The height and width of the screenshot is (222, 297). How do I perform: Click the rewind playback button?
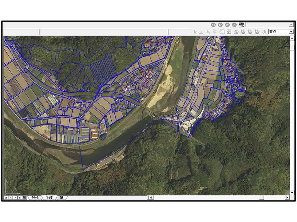point(213,25)
